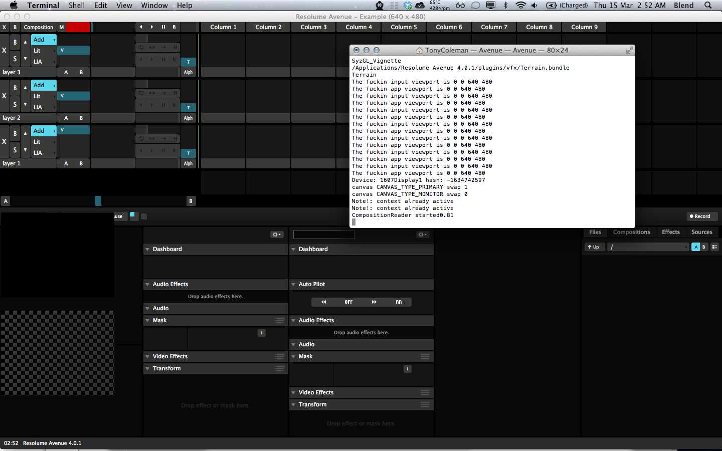This screenshot has width=722, height=451.
Task: Click inside the search field above Dashboard
Action: pos(323,234)
